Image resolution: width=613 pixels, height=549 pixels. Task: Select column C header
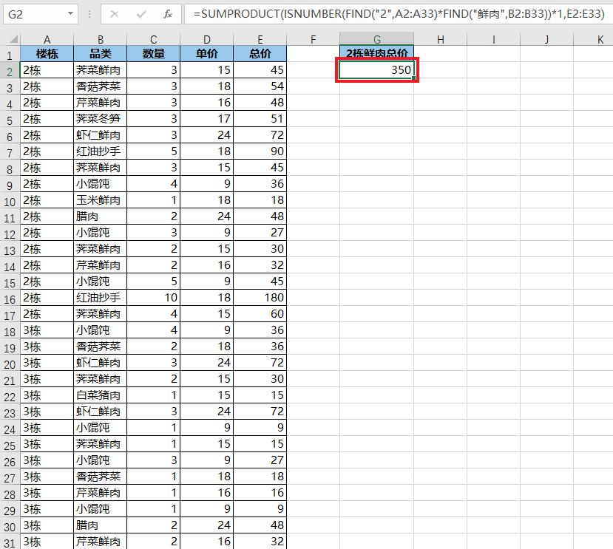click(x=154, y=39)
